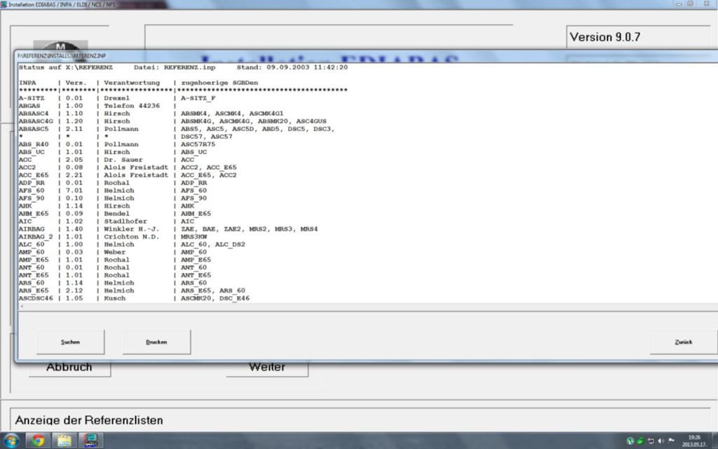Open the volume control tray icon
718x449 pixels.
661,441
